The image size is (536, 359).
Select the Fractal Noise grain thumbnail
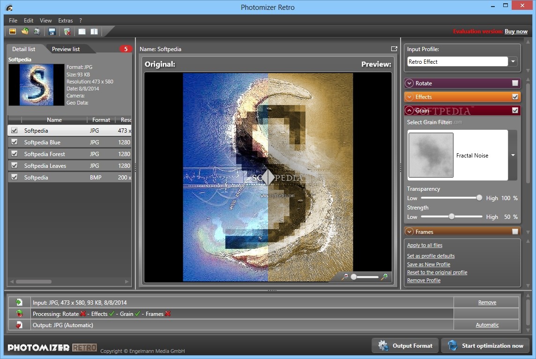click(431, 155)
